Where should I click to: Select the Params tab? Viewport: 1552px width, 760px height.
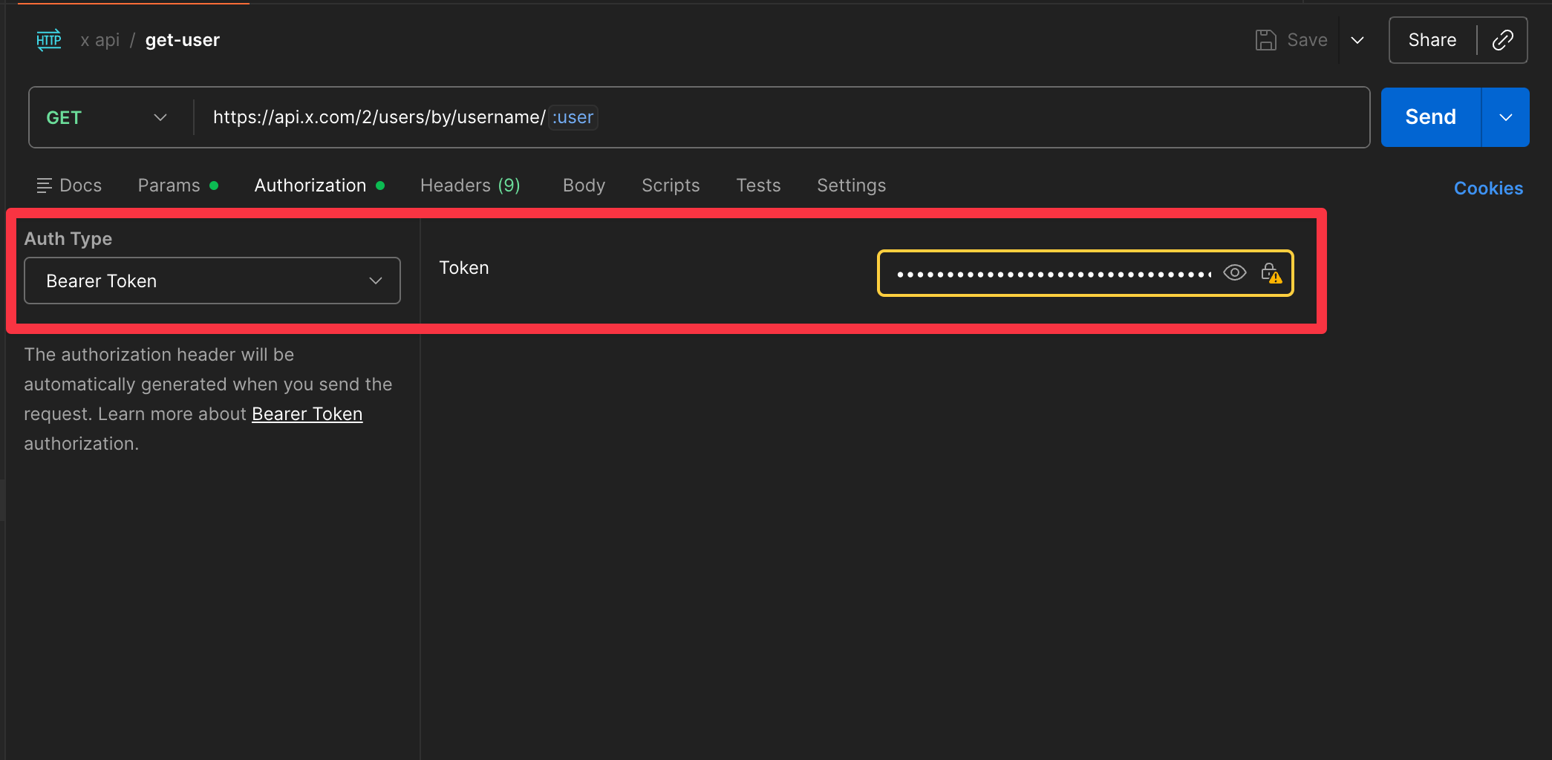169,185
